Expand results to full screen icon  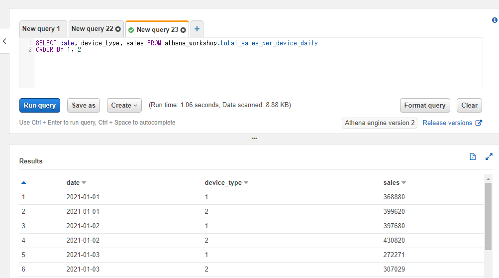tap(489, 156)
